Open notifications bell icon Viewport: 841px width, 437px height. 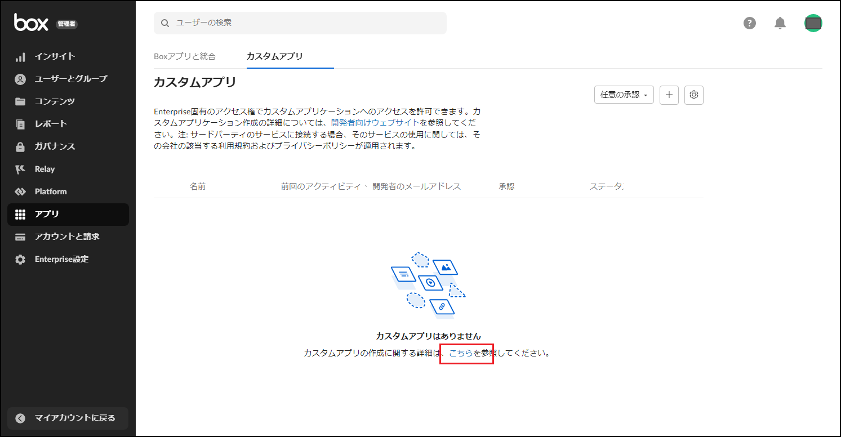click(x=780, y=23)
